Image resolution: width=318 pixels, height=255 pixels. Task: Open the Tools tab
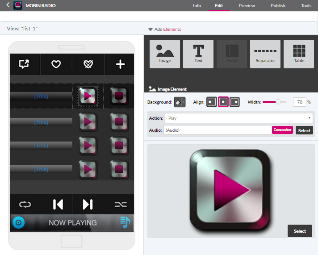(306, 6)
